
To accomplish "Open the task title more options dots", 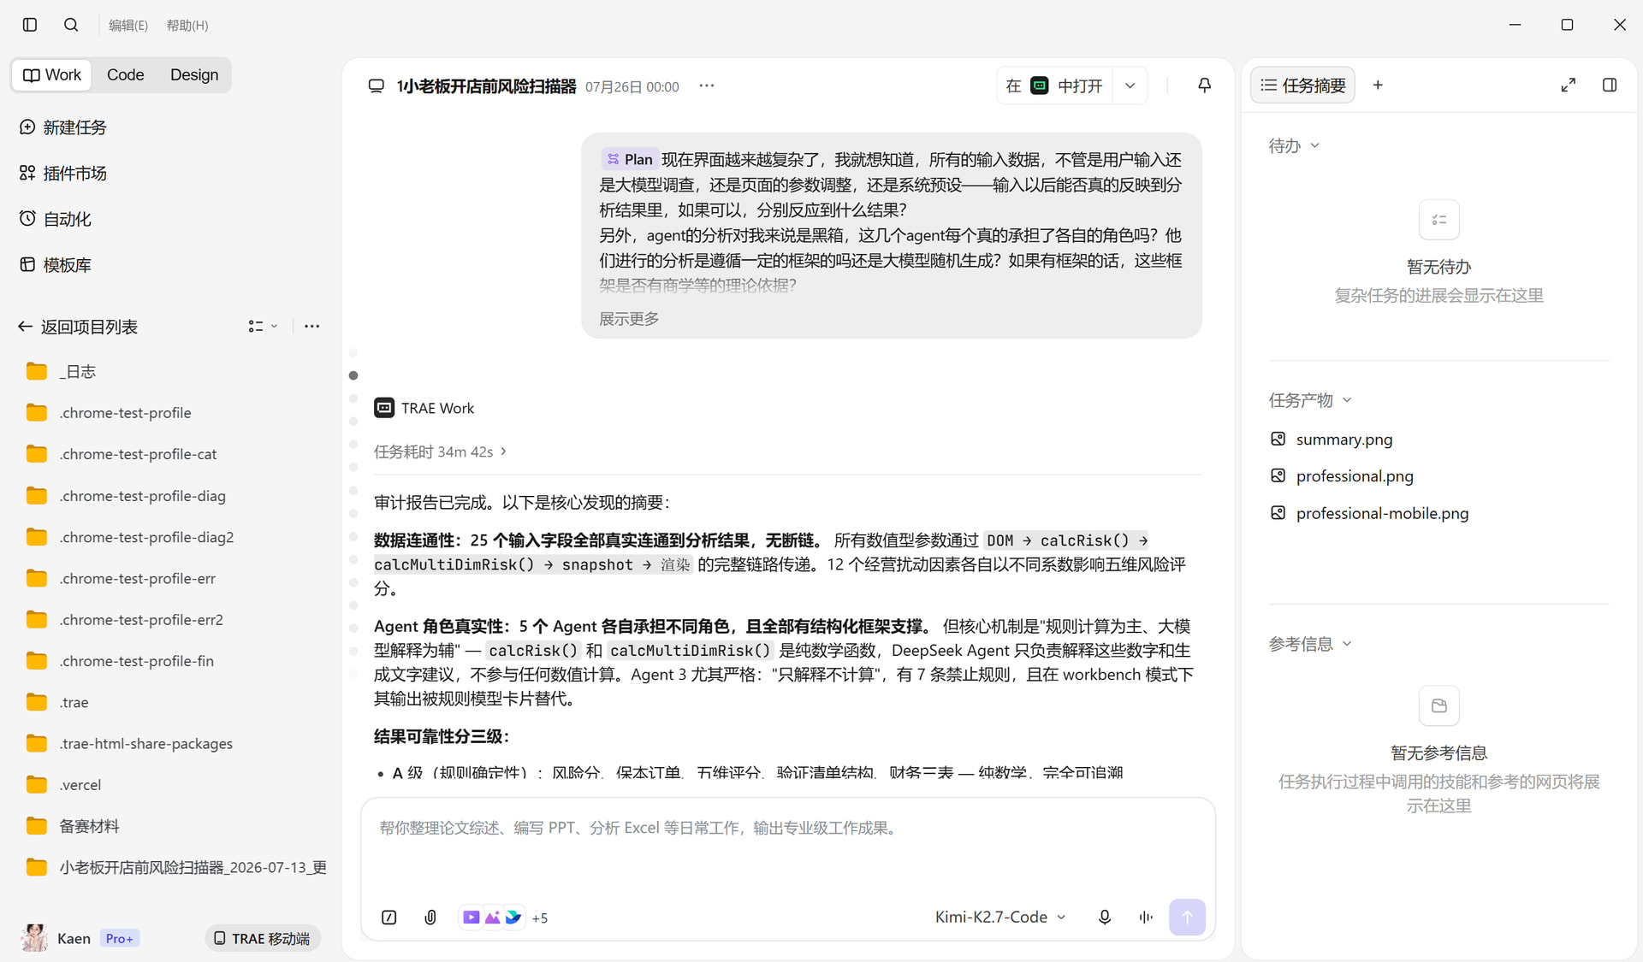I will click(707, 86).
